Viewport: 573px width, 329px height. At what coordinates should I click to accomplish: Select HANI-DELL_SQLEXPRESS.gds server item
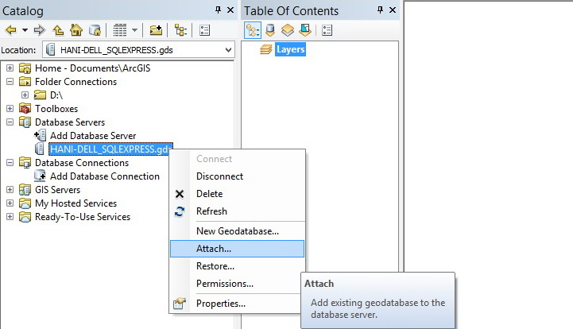coord(110,149)
